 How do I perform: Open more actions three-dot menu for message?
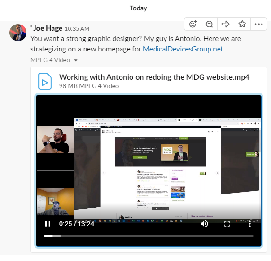pyautogui.click(x=259, y=24)
